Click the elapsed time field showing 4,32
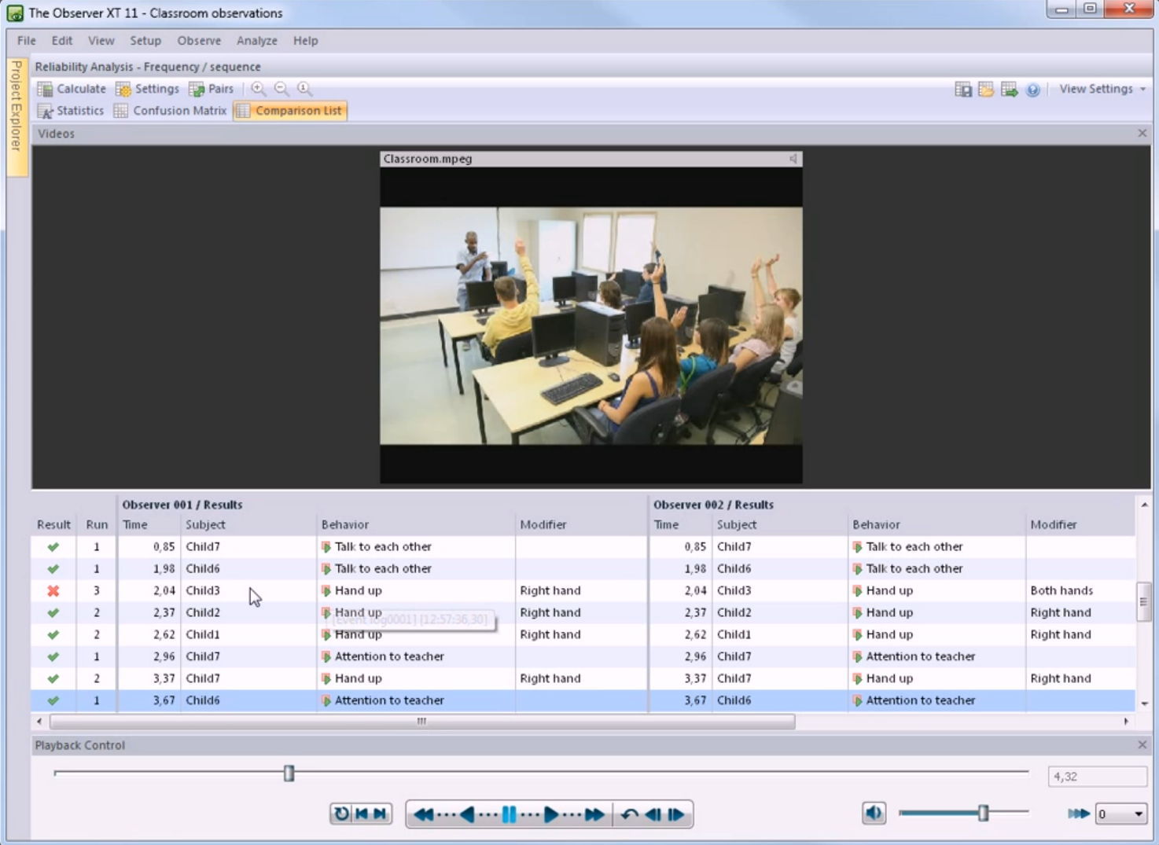 pos(1097,777)
